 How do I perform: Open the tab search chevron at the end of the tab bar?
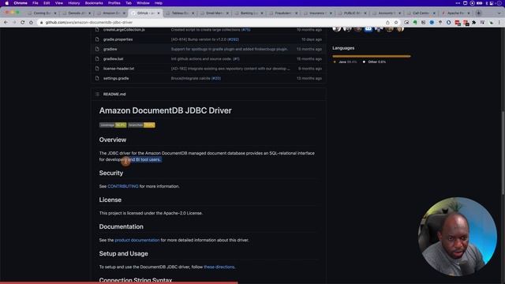[499, 13]
